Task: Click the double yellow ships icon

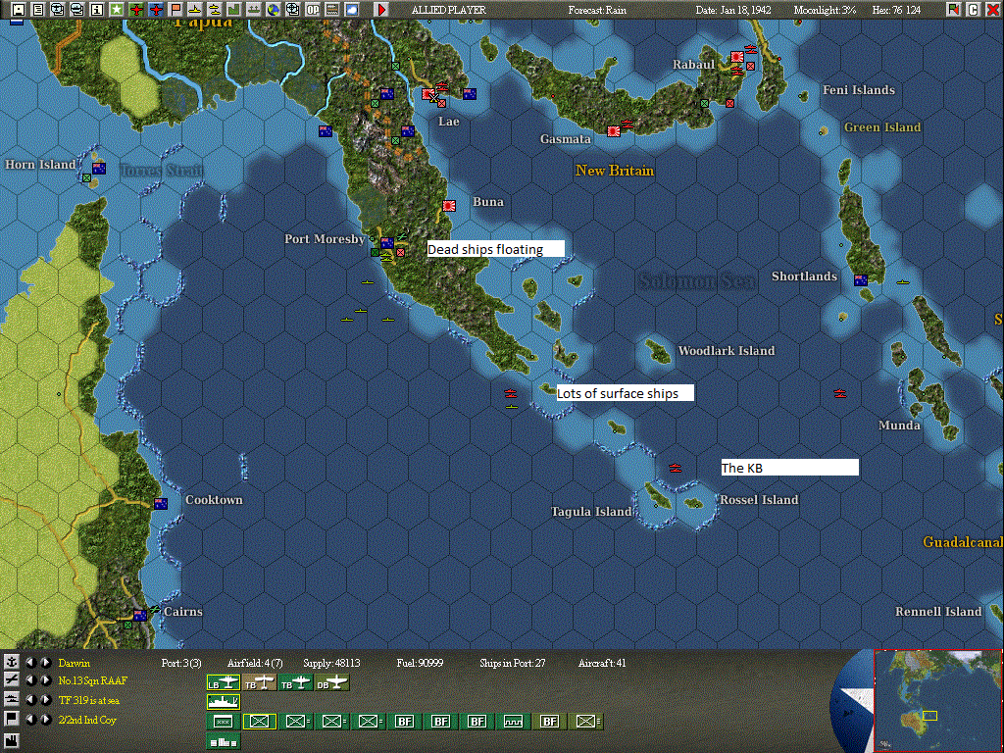Action: 215,10
